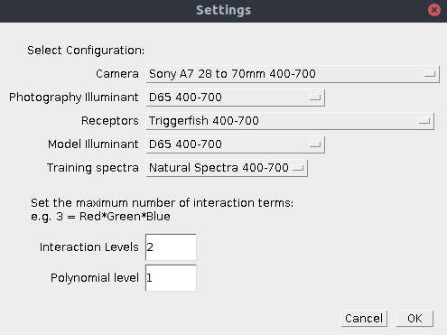Open the Training spectra dropdown
The height and width of the screenshot is (335, 447).
[x=227, y=168]
